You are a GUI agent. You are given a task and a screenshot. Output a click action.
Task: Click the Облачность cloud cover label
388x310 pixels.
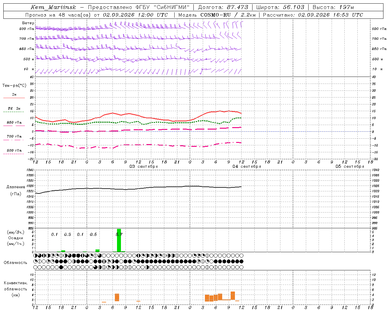click(15, 263)
